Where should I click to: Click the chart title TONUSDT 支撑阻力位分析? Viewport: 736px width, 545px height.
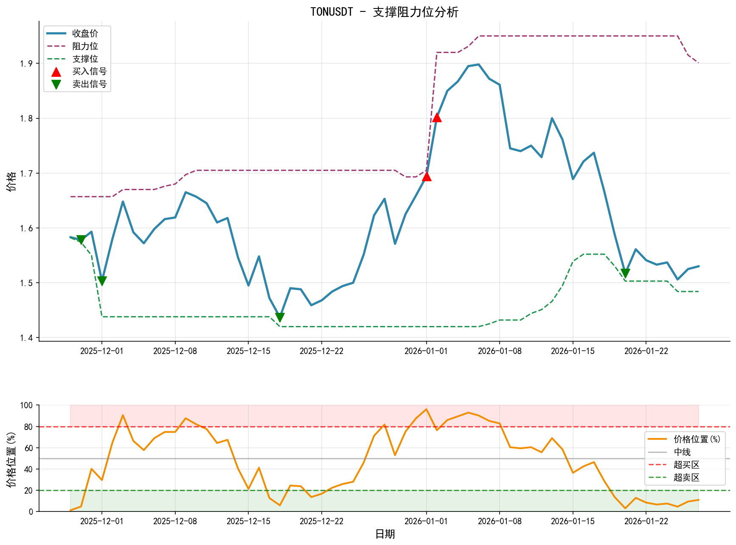[x=383, y=13]
